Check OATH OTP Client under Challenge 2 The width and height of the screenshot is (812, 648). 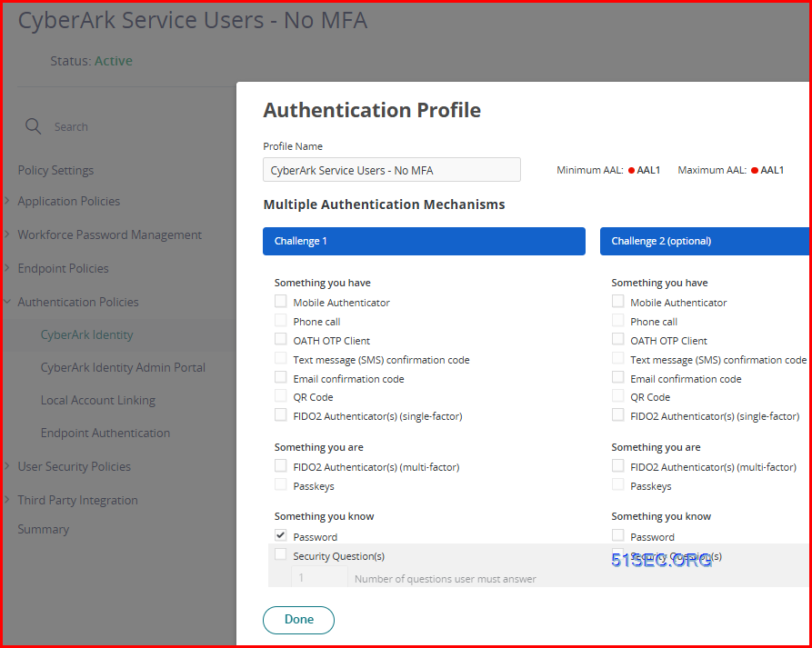click(x=617, y=339)
